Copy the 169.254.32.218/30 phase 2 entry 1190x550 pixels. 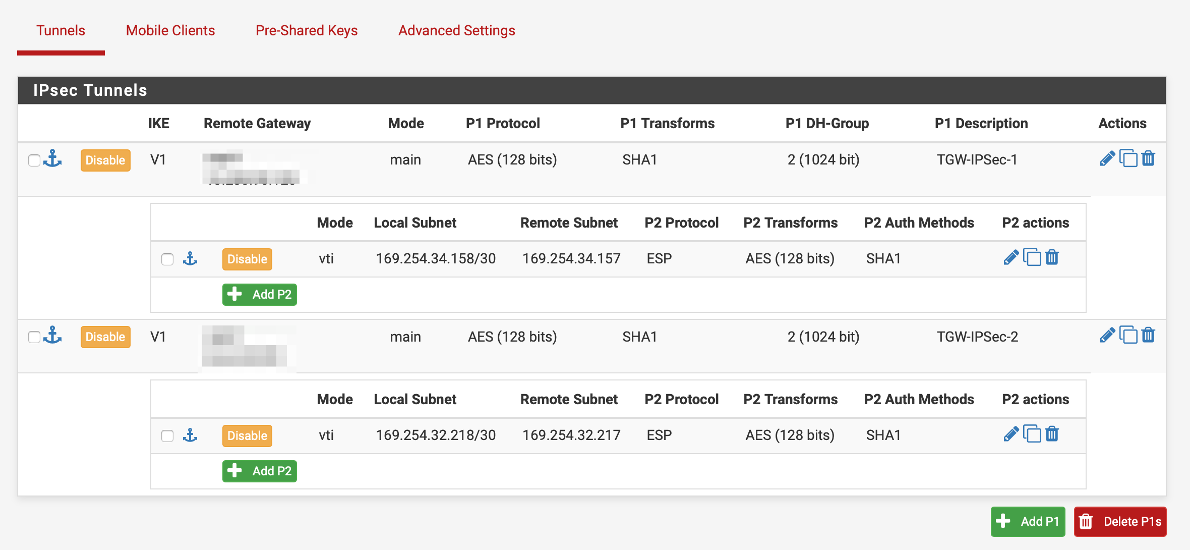click(1032, 434)
